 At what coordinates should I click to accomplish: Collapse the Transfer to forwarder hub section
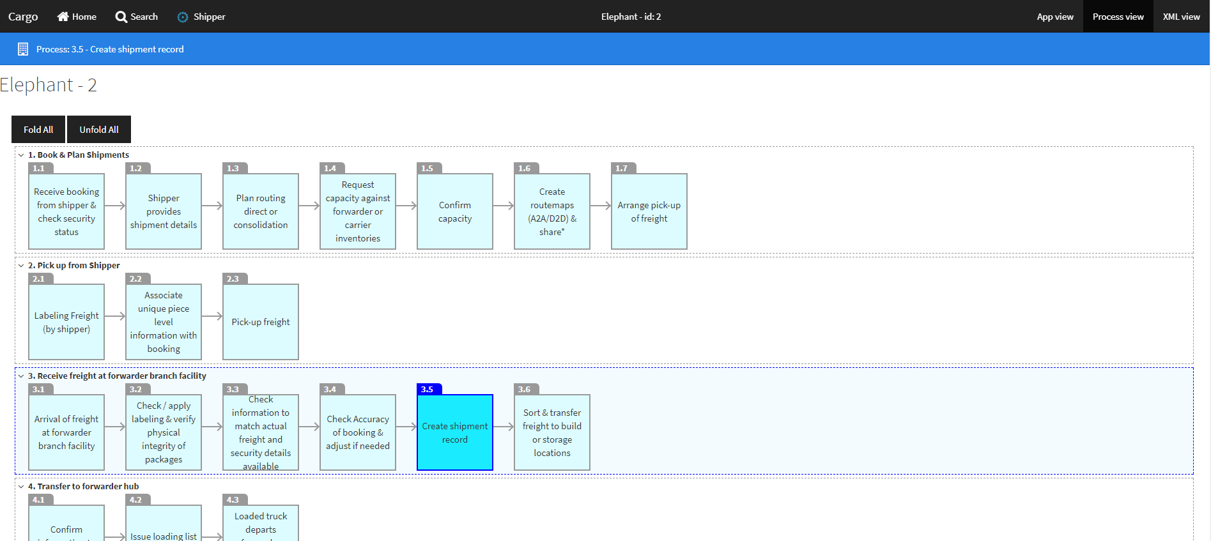point(21,487)
